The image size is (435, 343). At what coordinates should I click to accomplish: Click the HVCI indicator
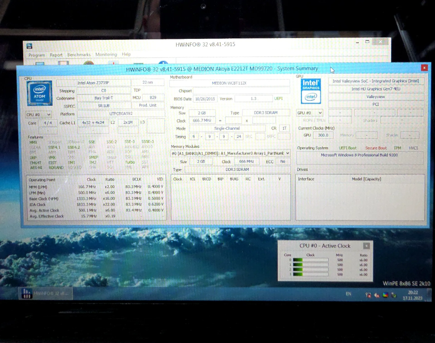413,148
